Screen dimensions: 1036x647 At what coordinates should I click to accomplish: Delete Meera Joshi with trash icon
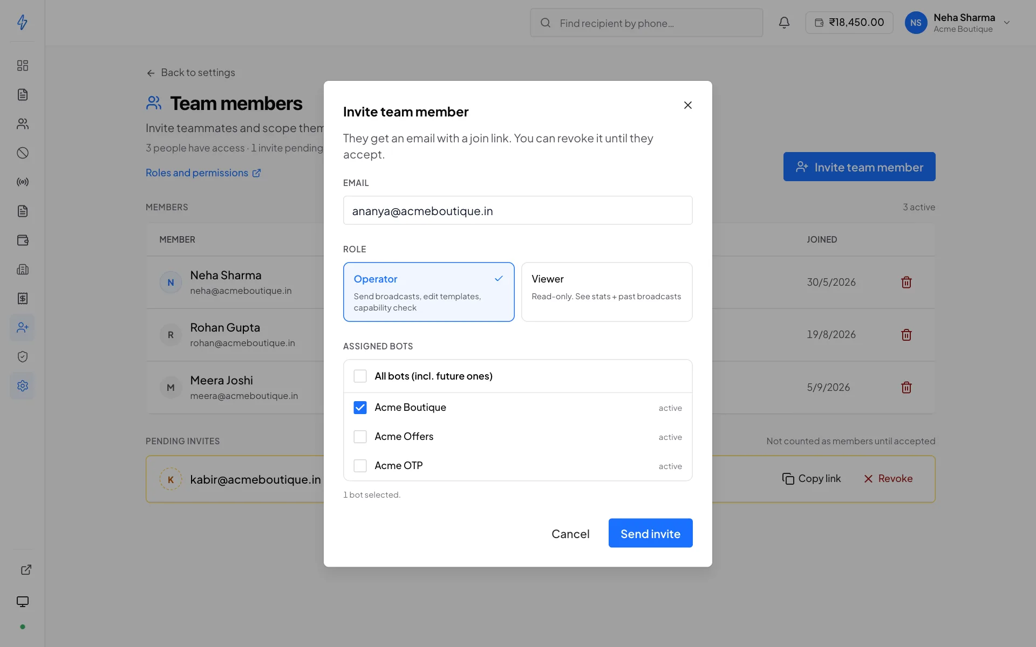[906, 388]
